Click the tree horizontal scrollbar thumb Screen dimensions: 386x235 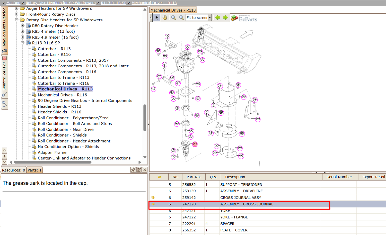click(53, 162)
